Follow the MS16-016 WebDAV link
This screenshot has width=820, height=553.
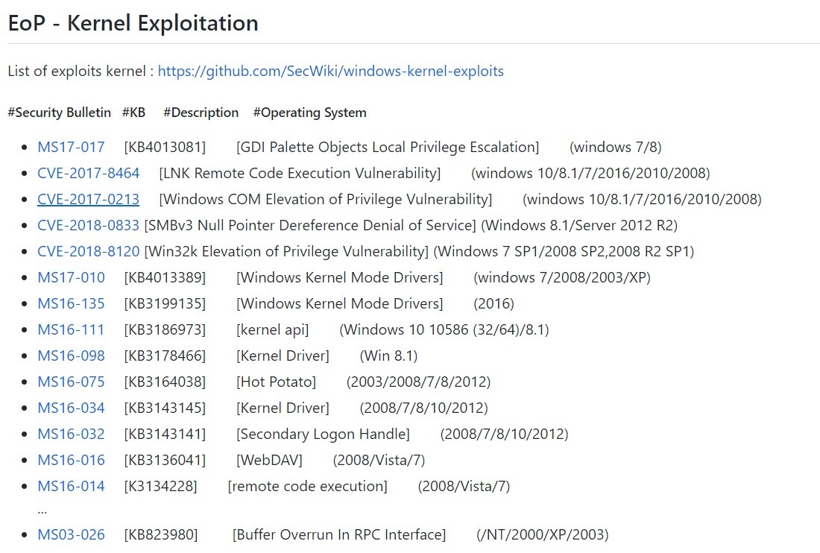(71, 461)
